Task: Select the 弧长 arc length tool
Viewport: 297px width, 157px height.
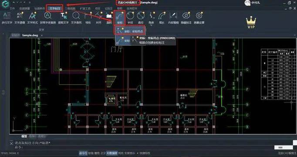Action: pos(162,18)
